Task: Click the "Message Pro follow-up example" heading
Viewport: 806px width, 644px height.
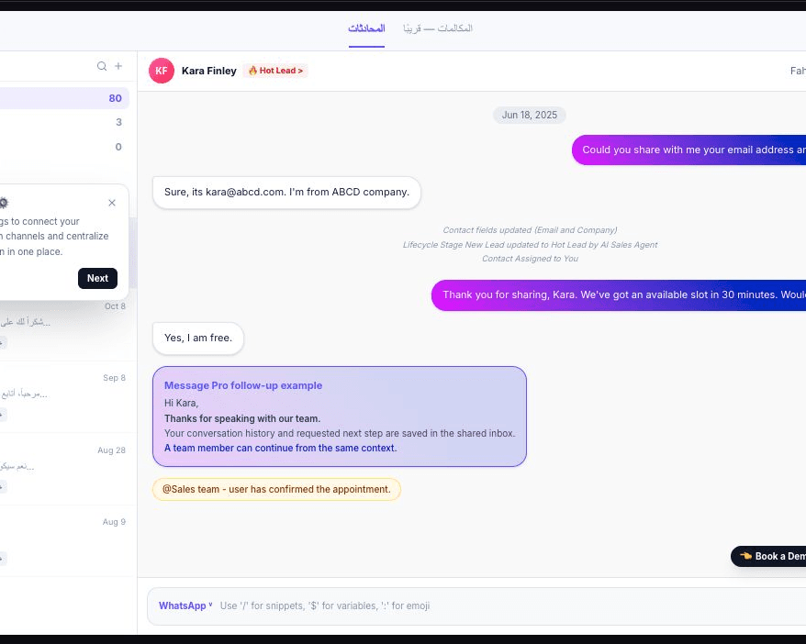Action: 243,385
